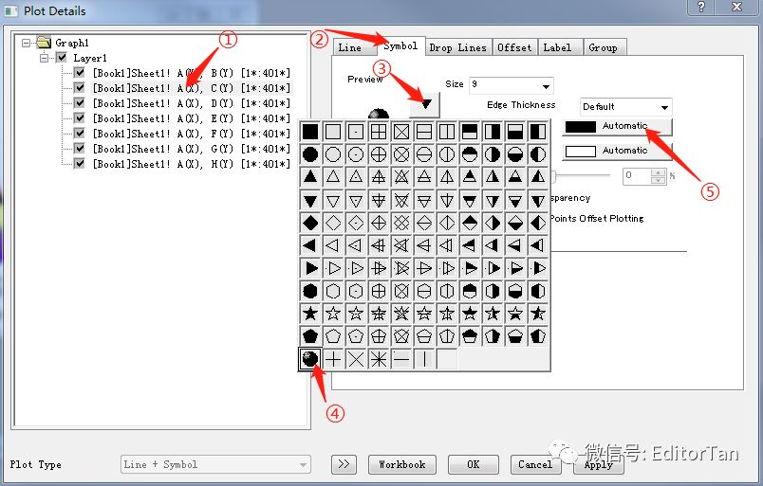The image size is (763, 486).
Task: Select the G(Y) plot row in tree
Action: point(192,148)
